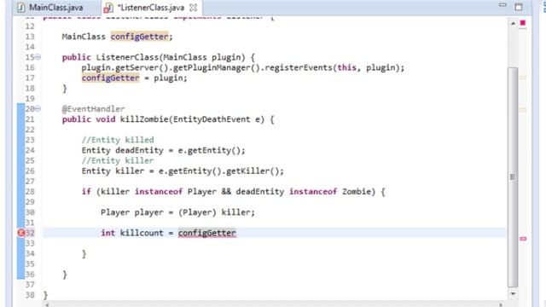Click getKiller() call on line 26
This screenshot has height=307, width=546.
[x=253, y=171]
